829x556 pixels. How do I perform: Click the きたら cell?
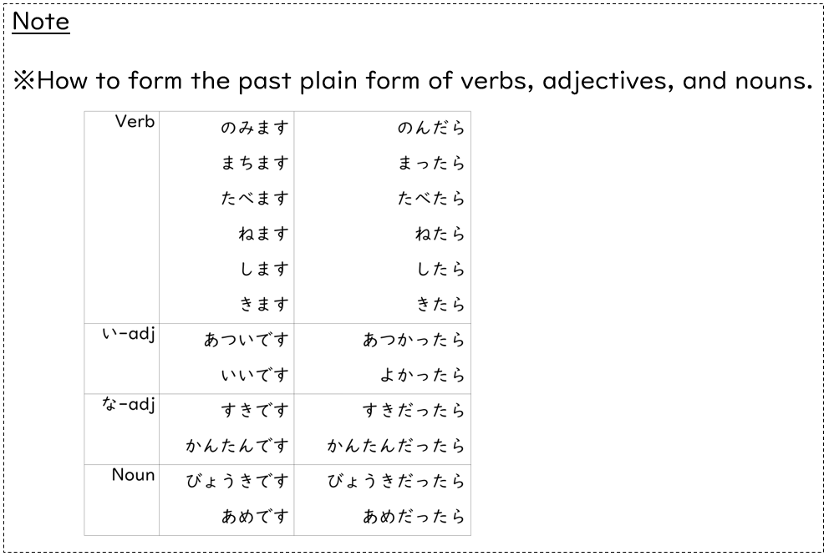coord(440,305)
